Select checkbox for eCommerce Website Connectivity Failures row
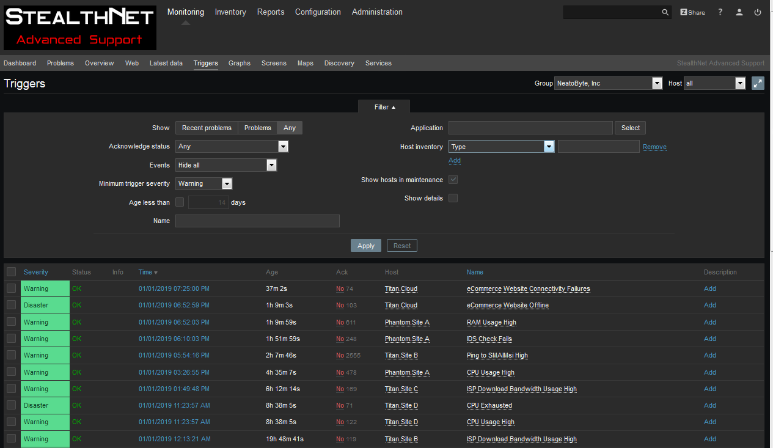 coord(12,288)
